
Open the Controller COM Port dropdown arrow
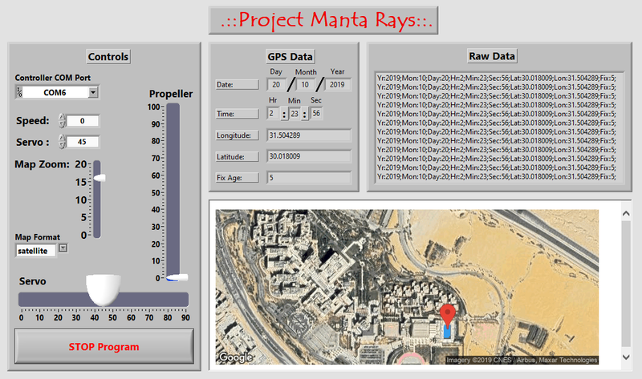pyautogui.click(x=93, y=92)
